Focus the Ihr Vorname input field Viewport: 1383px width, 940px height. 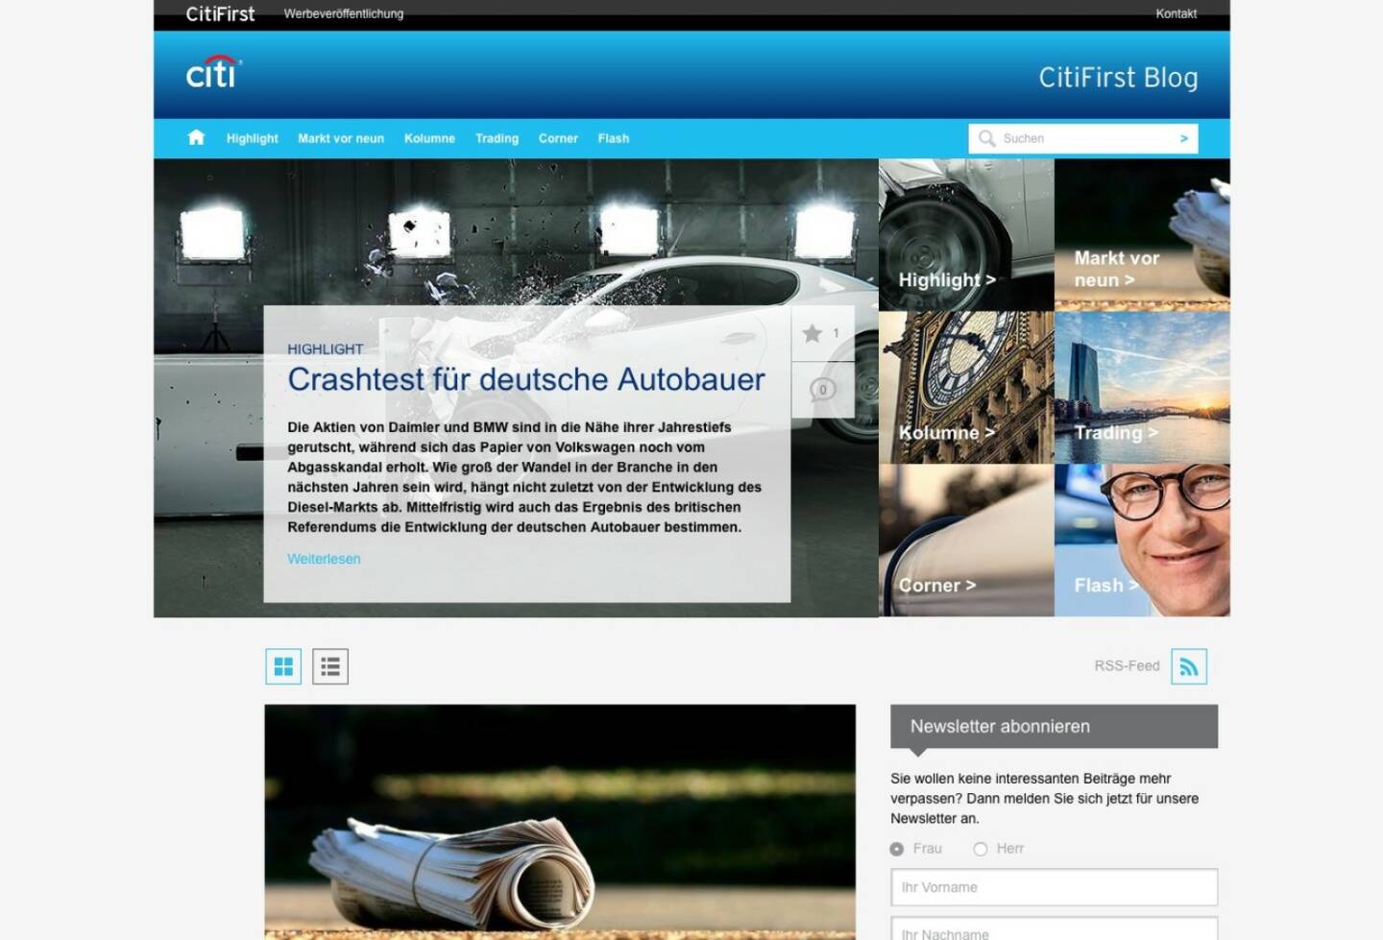1054,887
